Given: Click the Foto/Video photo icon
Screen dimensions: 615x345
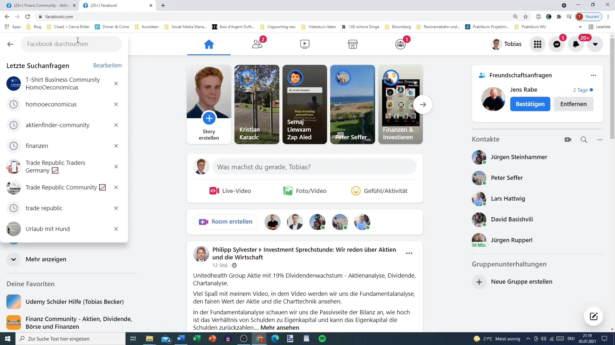Looking at the screenshot, I should [x=287, y=190].
